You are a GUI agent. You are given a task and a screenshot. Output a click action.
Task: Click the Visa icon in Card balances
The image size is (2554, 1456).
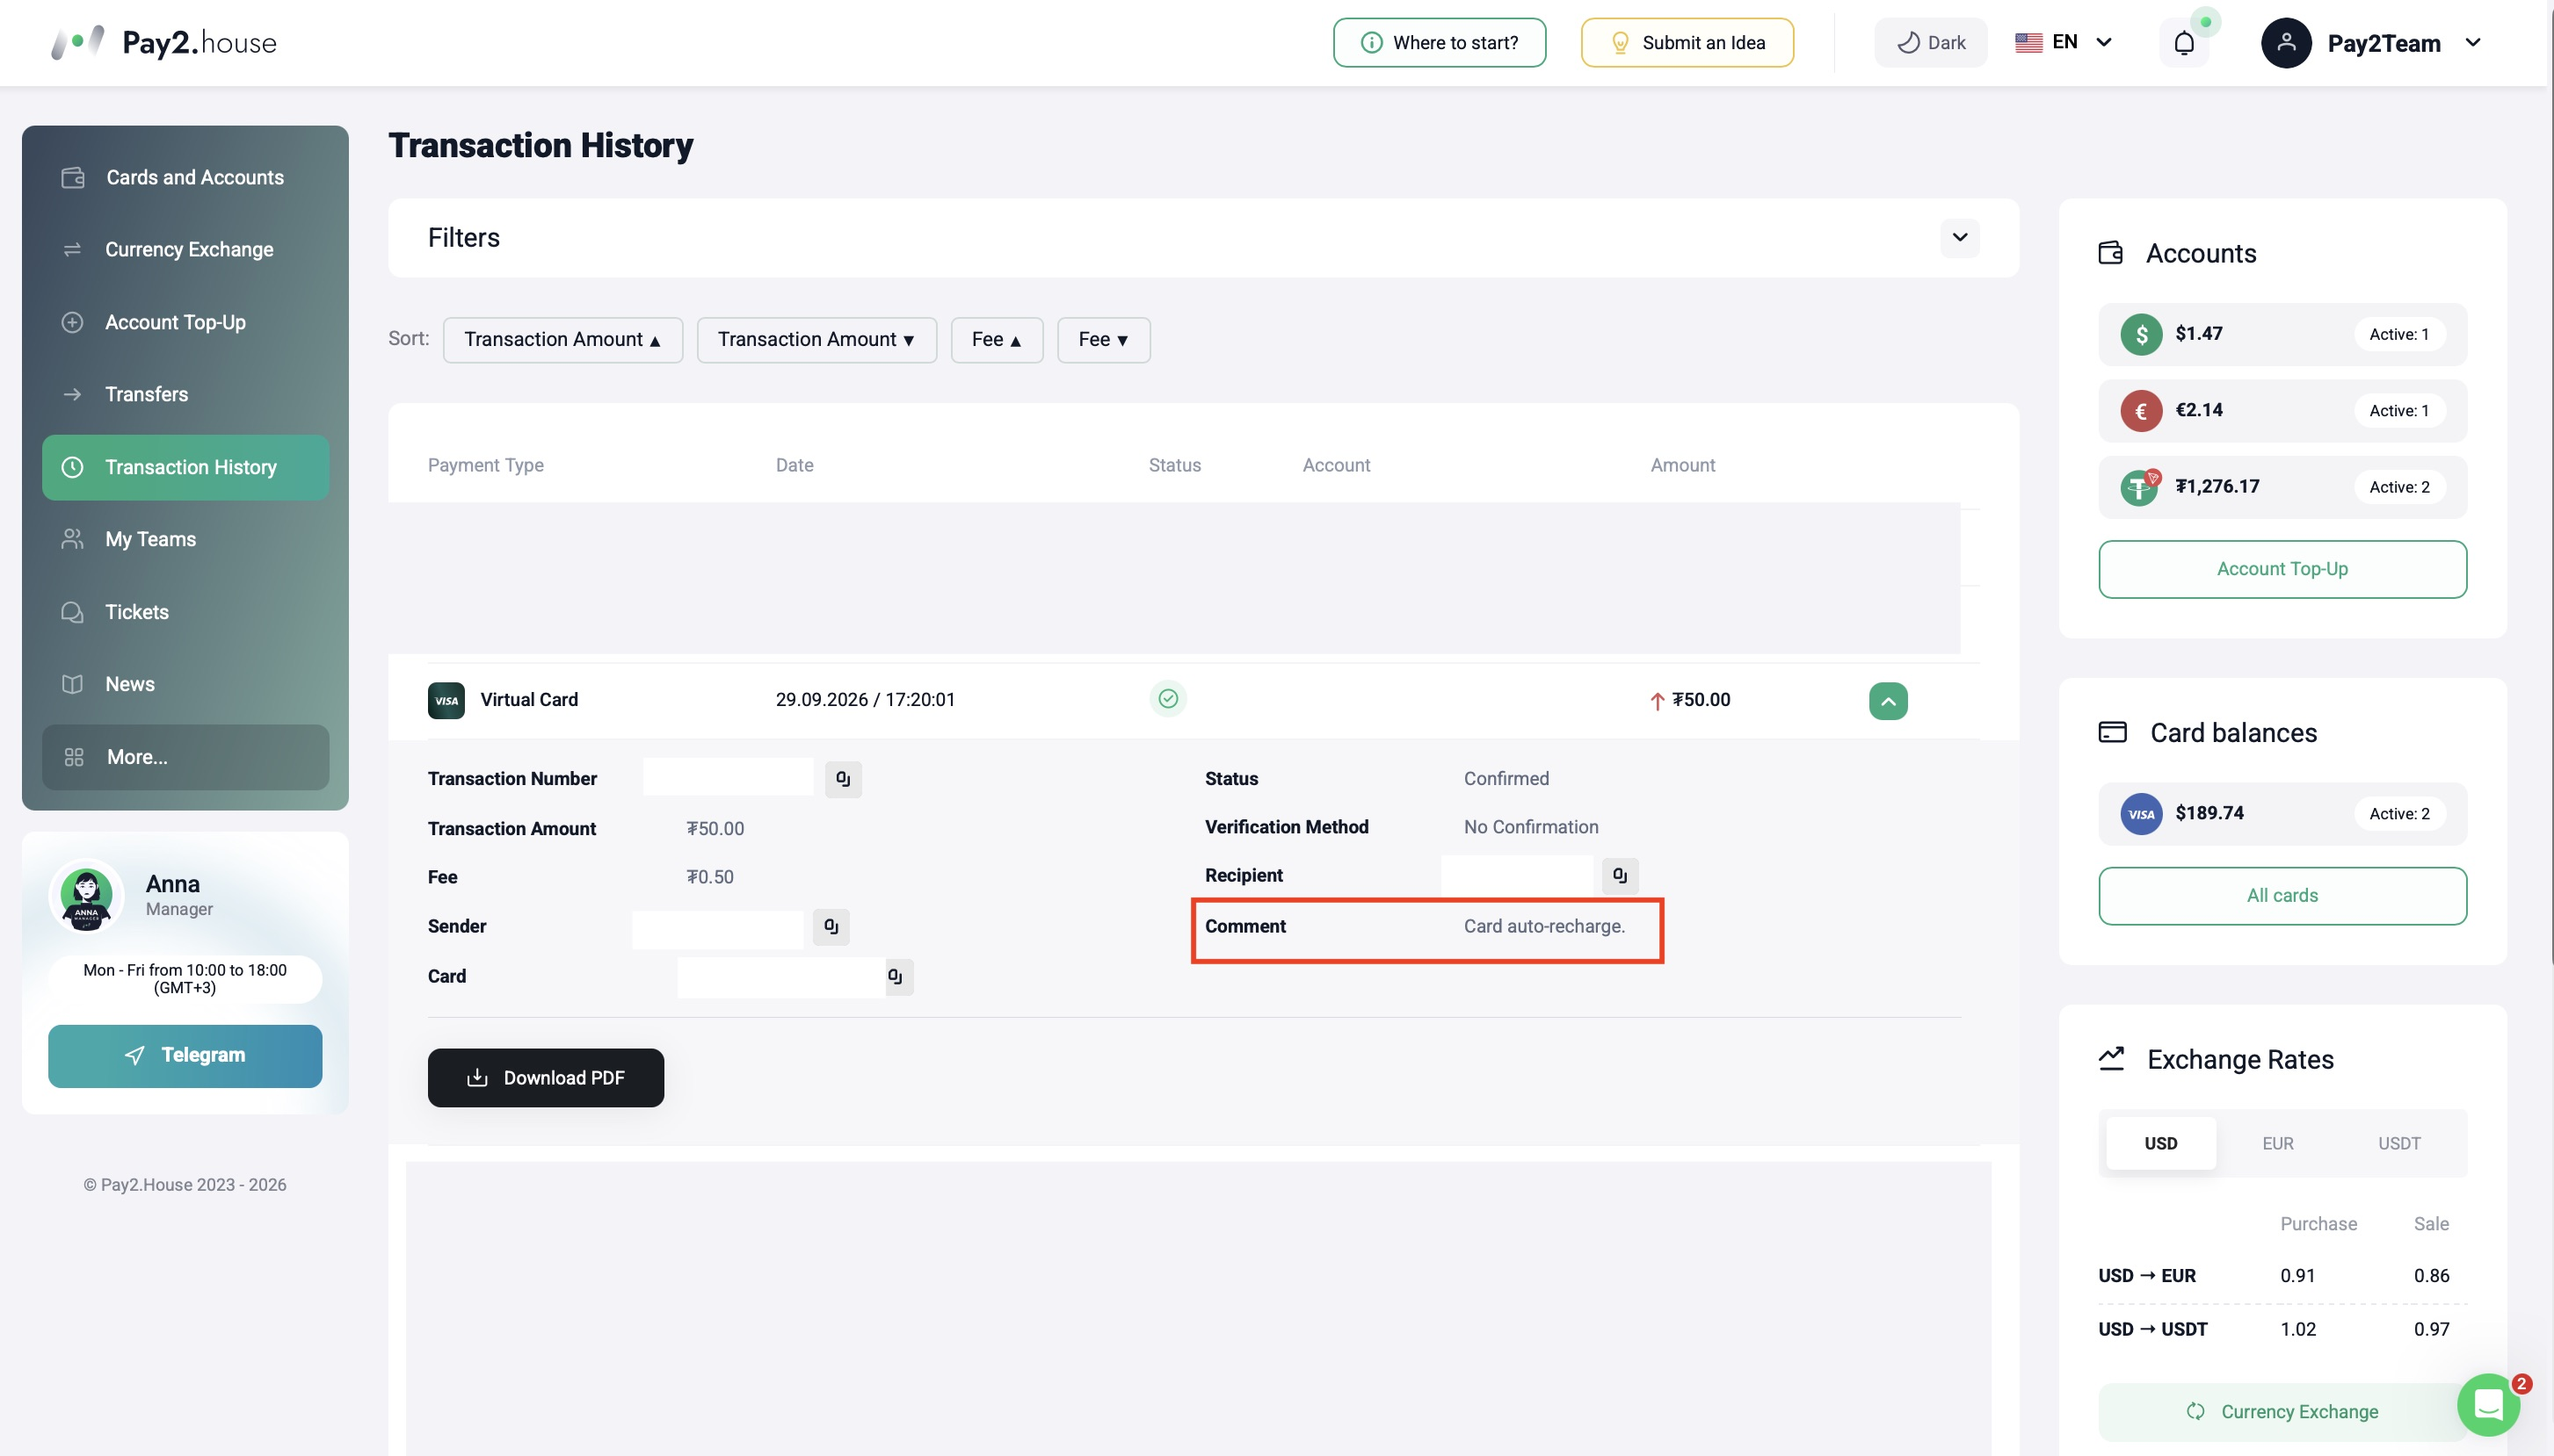(2141, 814)
